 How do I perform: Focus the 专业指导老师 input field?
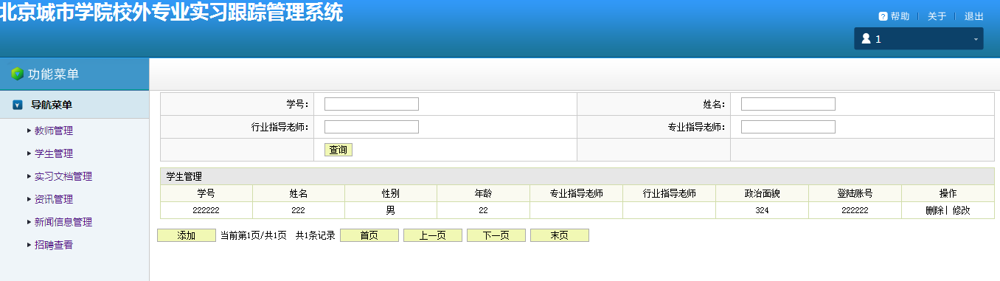(x=788, y=127)
